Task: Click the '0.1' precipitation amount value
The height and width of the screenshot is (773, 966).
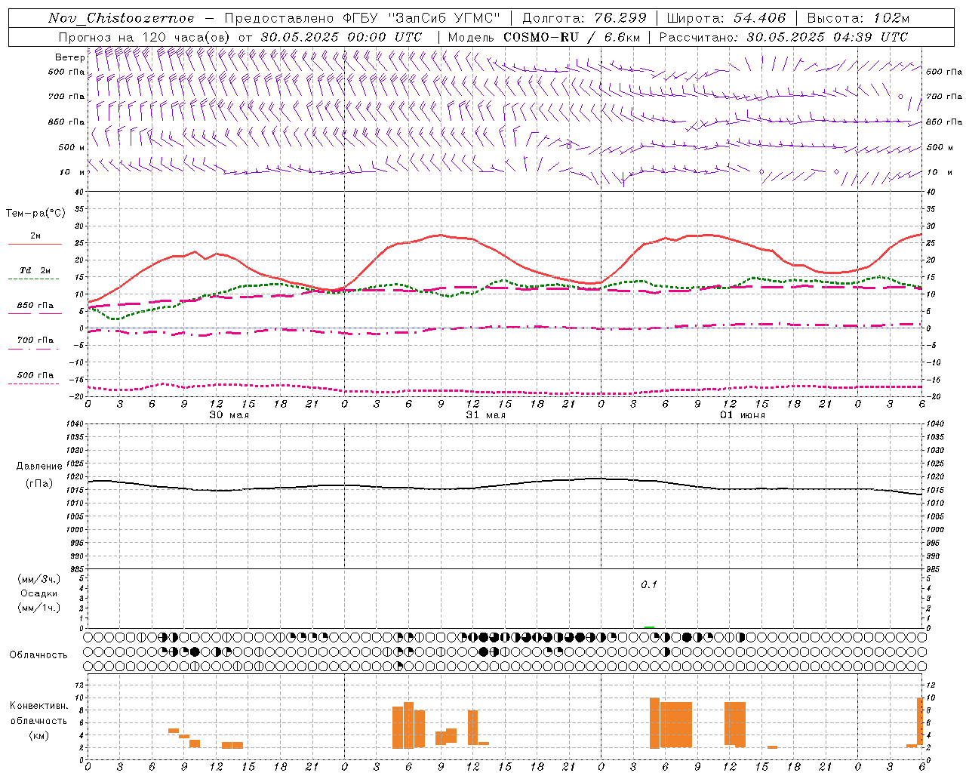Action: tap(649, 585)
